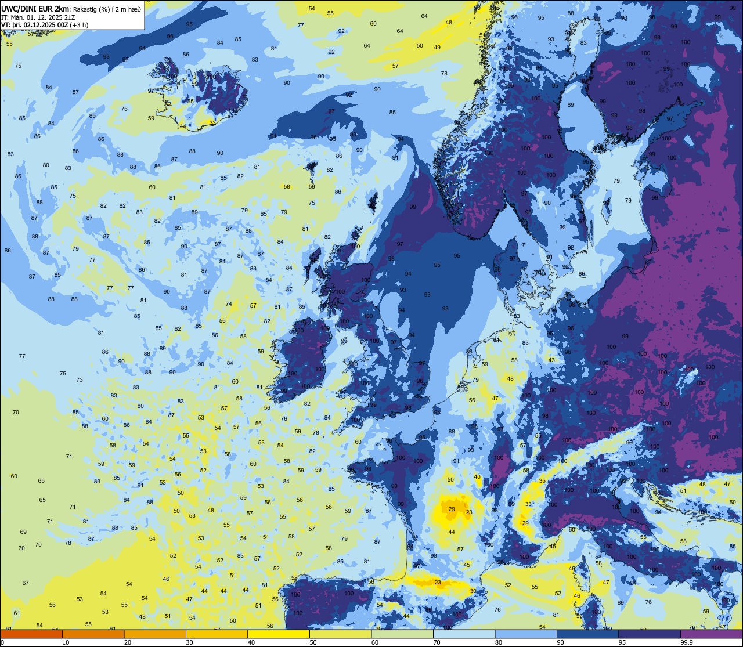The width and height of the screenshot is (743, 647).
Task: Click the 95–99.9 dark navy legend swatch
Action: pyautogui.click(x=650, y=634)
